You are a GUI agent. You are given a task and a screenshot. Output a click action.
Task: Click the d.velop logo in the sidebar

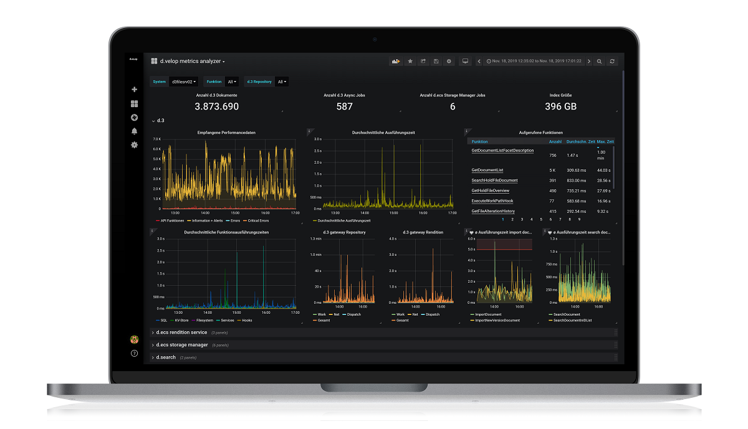point(133,59)
